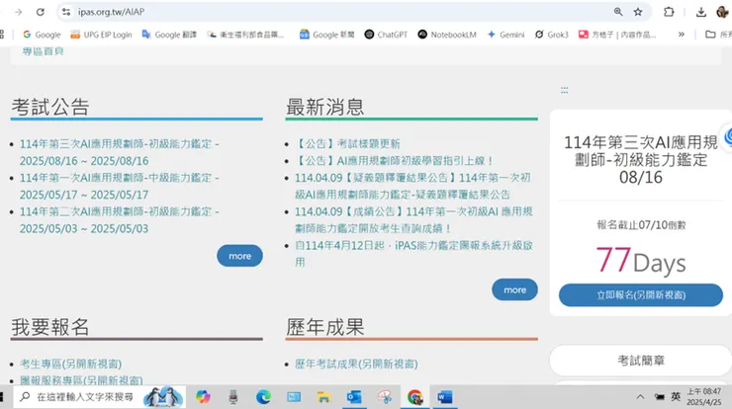Open 114年第三次AI應用規劃師-初級能力鑑定 exam notice

click(119, 152)
